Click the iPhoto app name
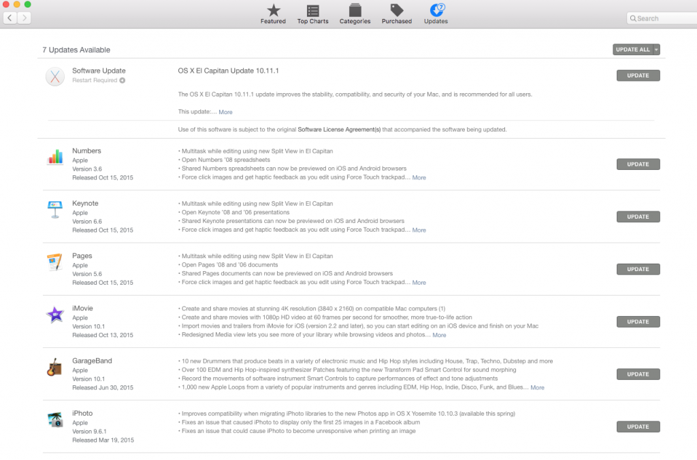 [x=82, y=413]
